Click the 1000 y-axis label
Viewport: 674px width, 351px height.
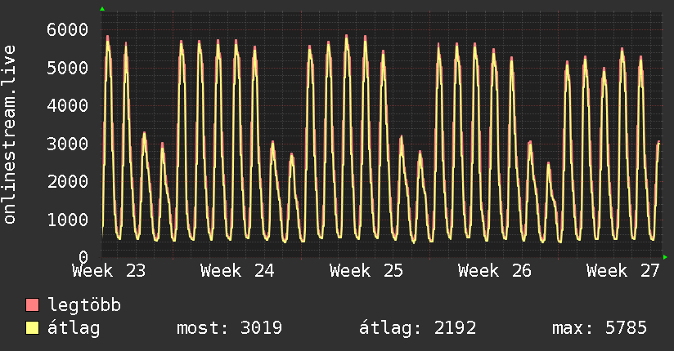68,220
